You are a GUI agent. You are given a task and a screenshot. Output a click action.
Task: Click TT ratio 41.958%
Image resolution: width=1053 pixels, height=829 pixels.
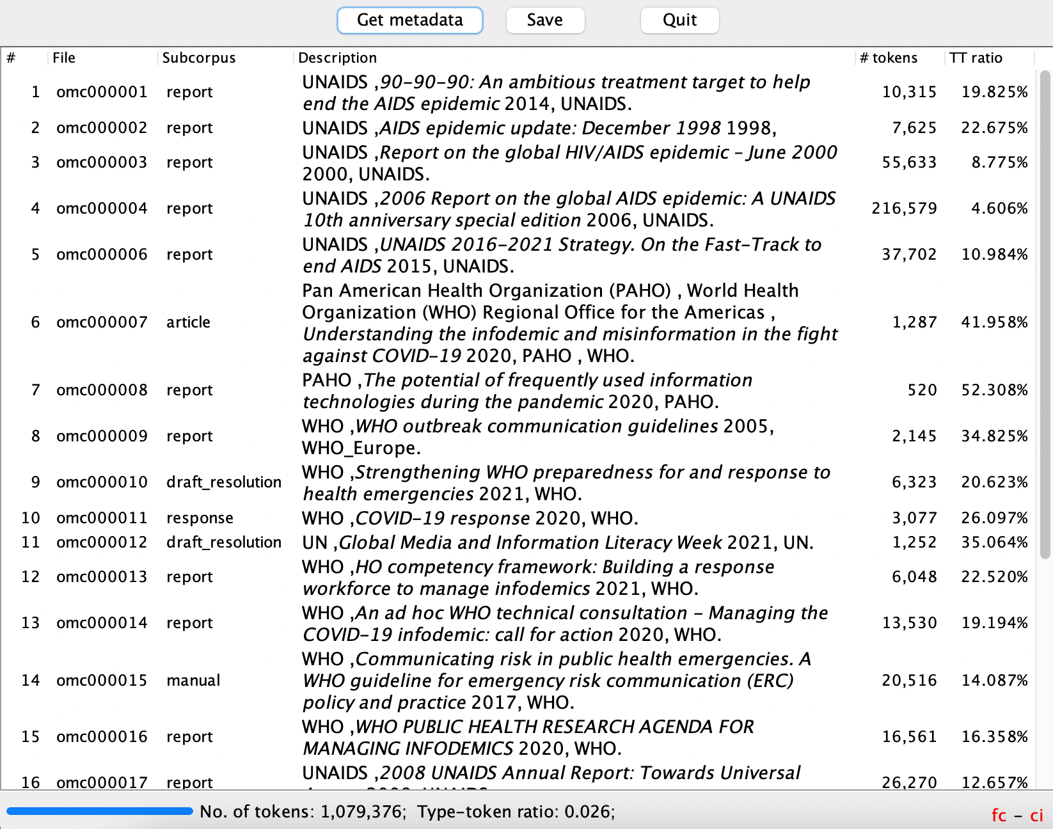pyautogui.click(x=995, y=322)
